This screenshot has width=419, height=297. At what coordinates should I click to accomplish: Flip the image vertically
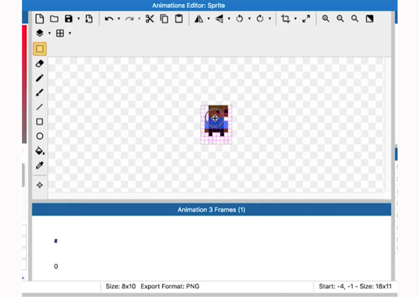tap(219, 19)
